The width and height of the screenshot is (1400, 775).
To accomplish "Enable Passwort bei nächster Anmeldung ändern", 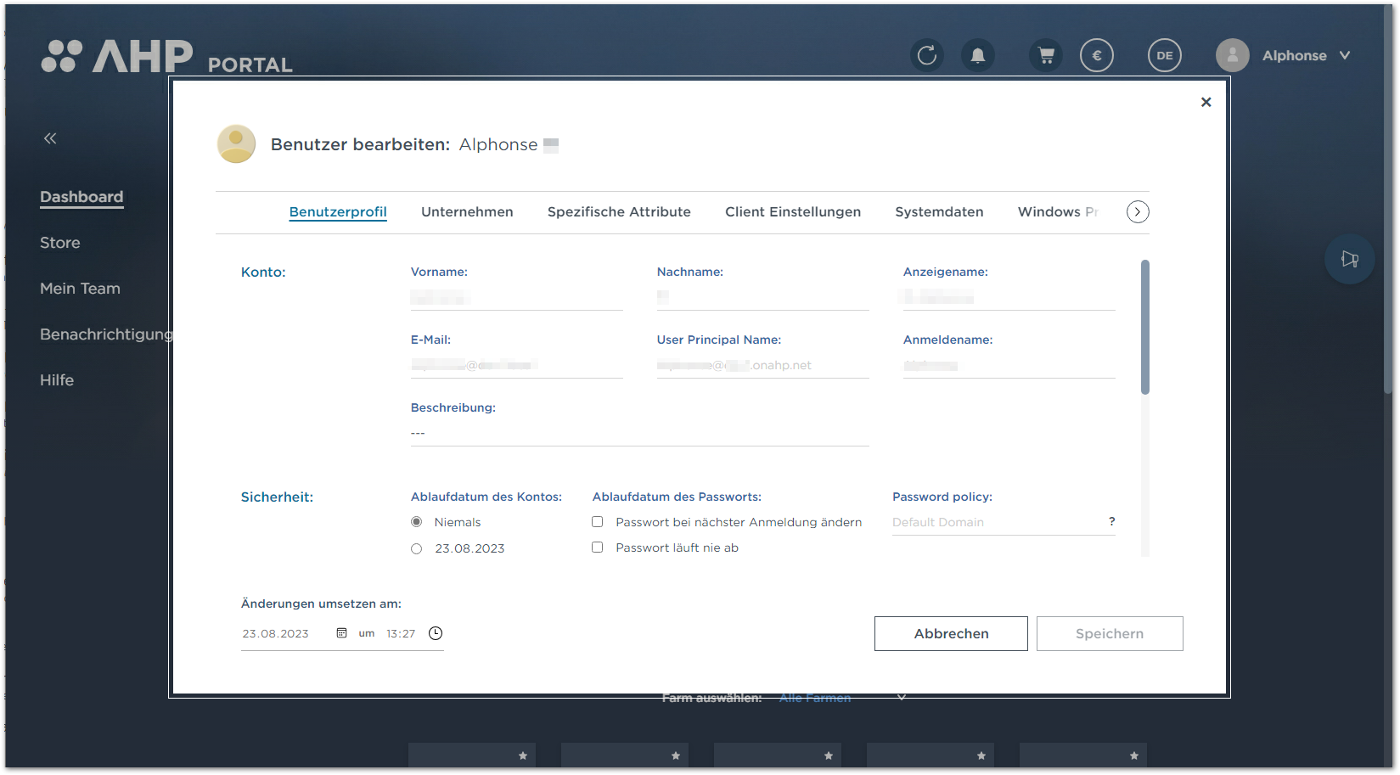I will [x=598, y=522].
